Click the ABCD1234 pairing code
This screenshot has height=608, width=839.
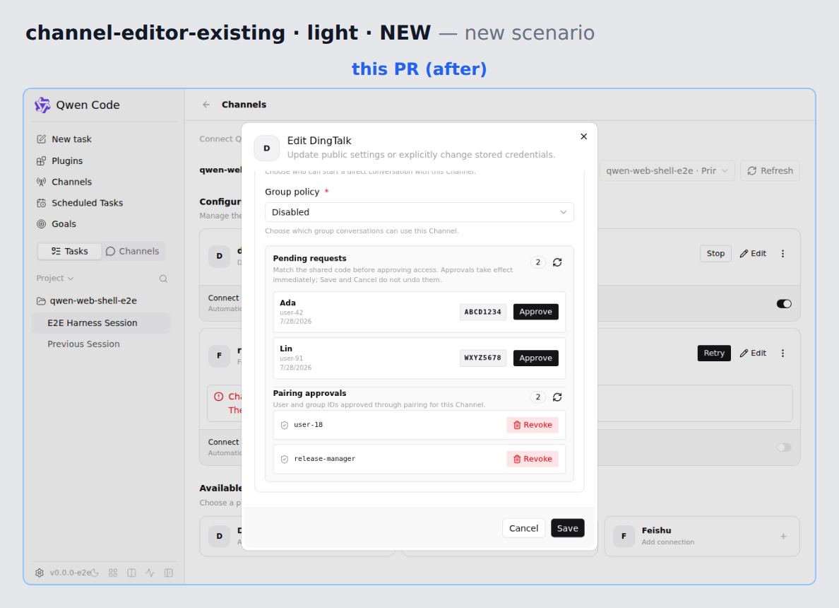coord(482,312)
